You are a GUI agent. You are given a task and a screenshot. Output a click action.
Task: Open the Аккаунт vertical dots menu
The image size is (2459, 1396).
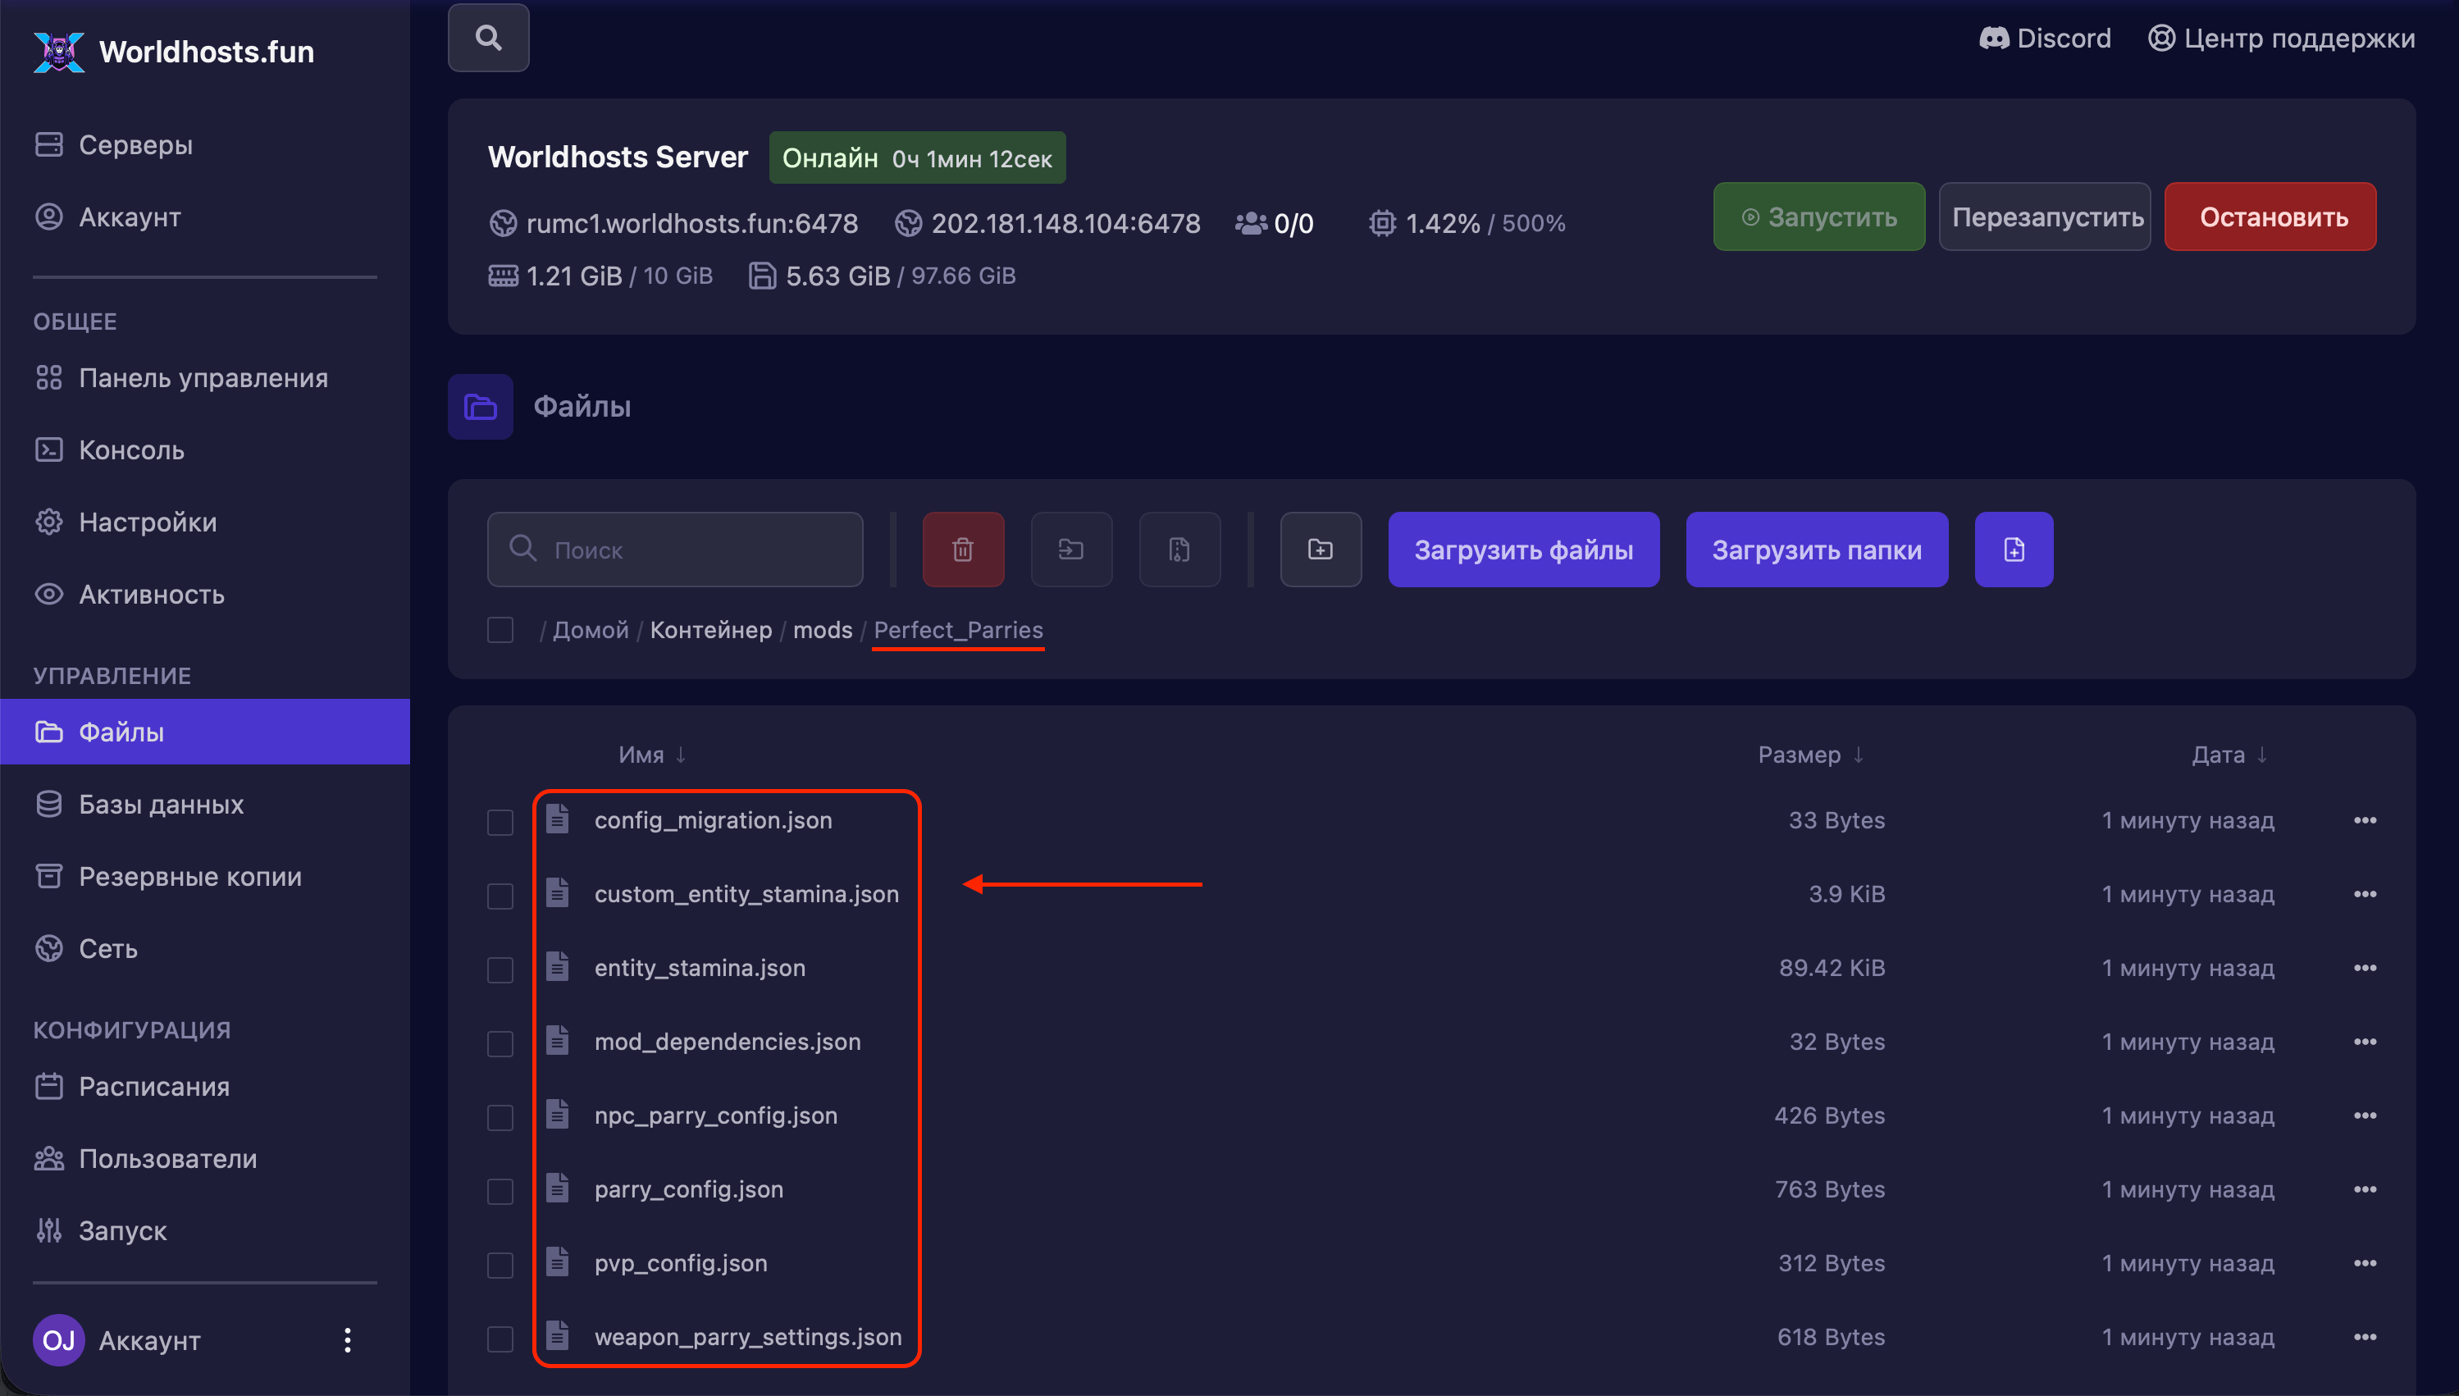[347, 1339]
